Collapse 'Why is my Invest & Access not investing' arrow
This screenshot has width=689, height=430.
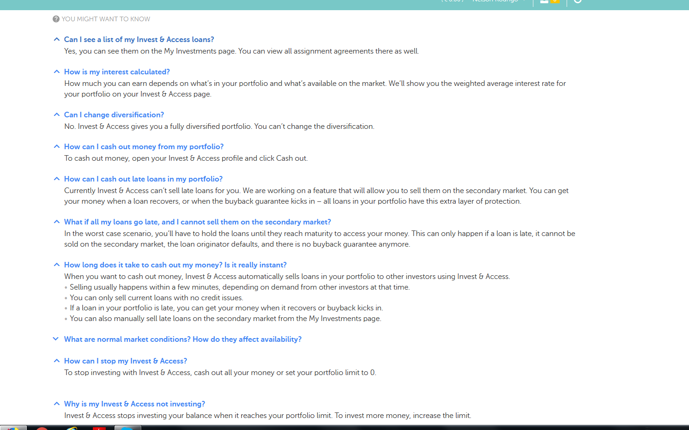click(56, 404)
